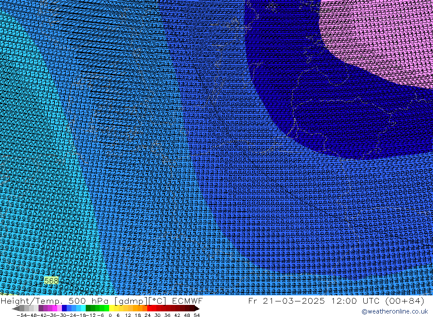This screenshot has width=433, height=317.
Task: Pick the dark blue -30 legend swatch
Action: [x=64, y=308]
